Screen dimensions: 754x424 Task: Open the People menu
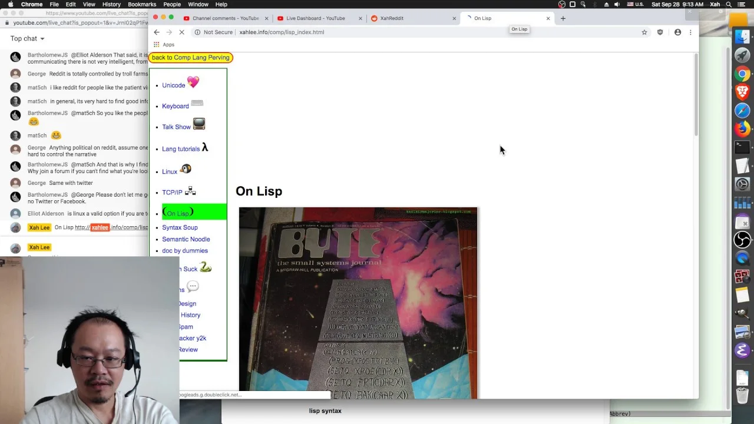click(172, 4)
